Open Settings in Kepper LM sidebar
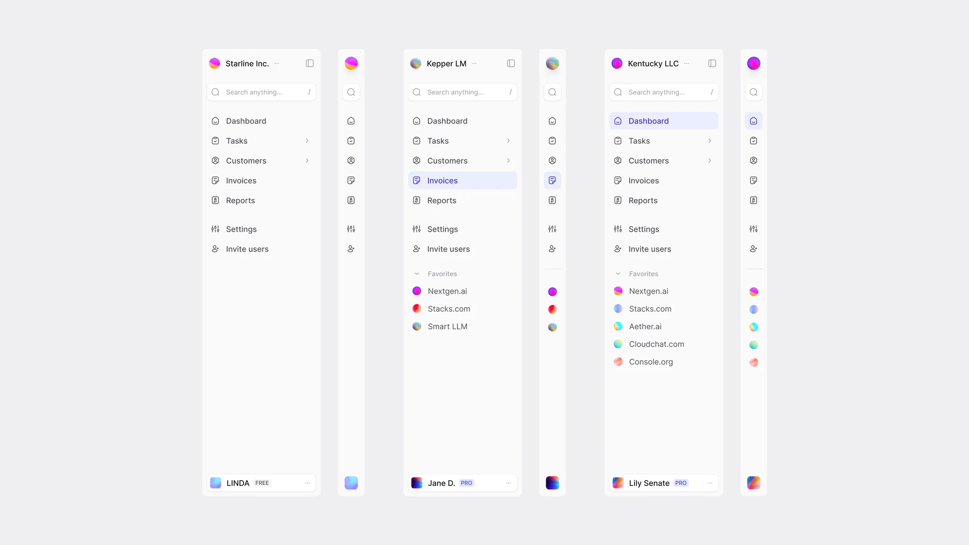This screenshot has height=545, width=969. (463, 229)
